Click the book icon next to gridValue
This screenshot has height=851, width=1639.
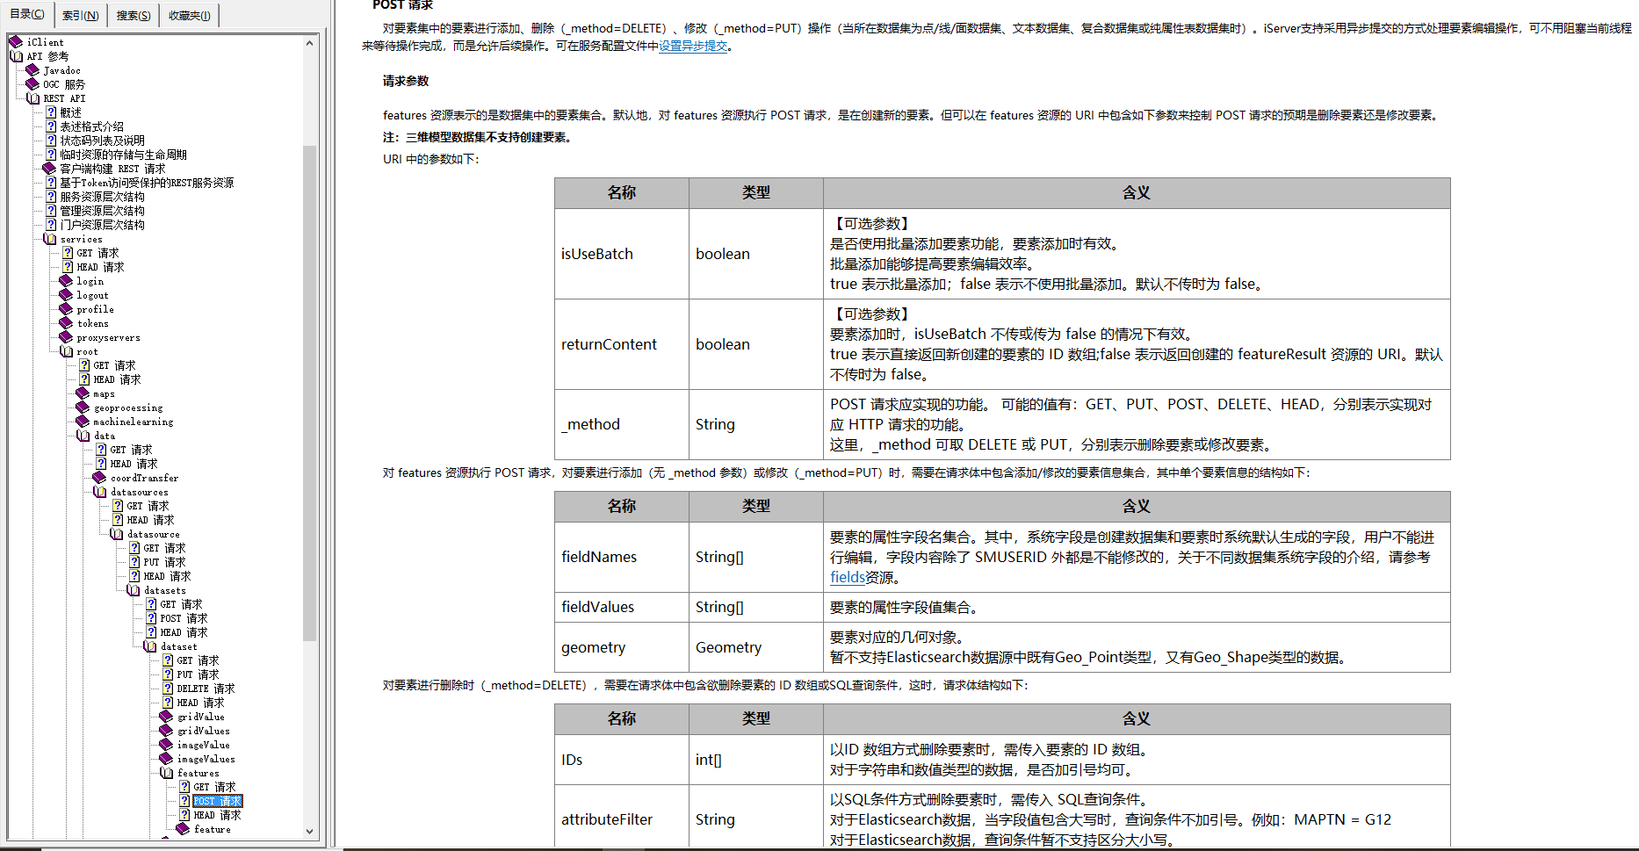pos(166,717)
